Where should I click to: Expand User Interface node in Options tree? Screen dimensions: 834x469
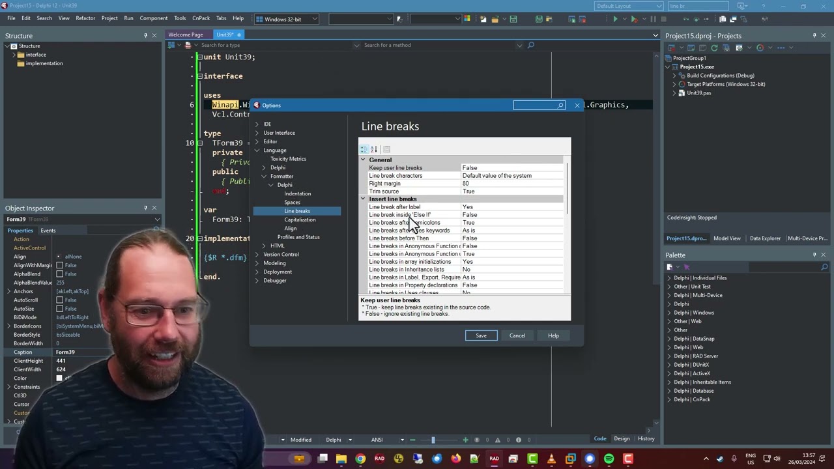(257, 133)
